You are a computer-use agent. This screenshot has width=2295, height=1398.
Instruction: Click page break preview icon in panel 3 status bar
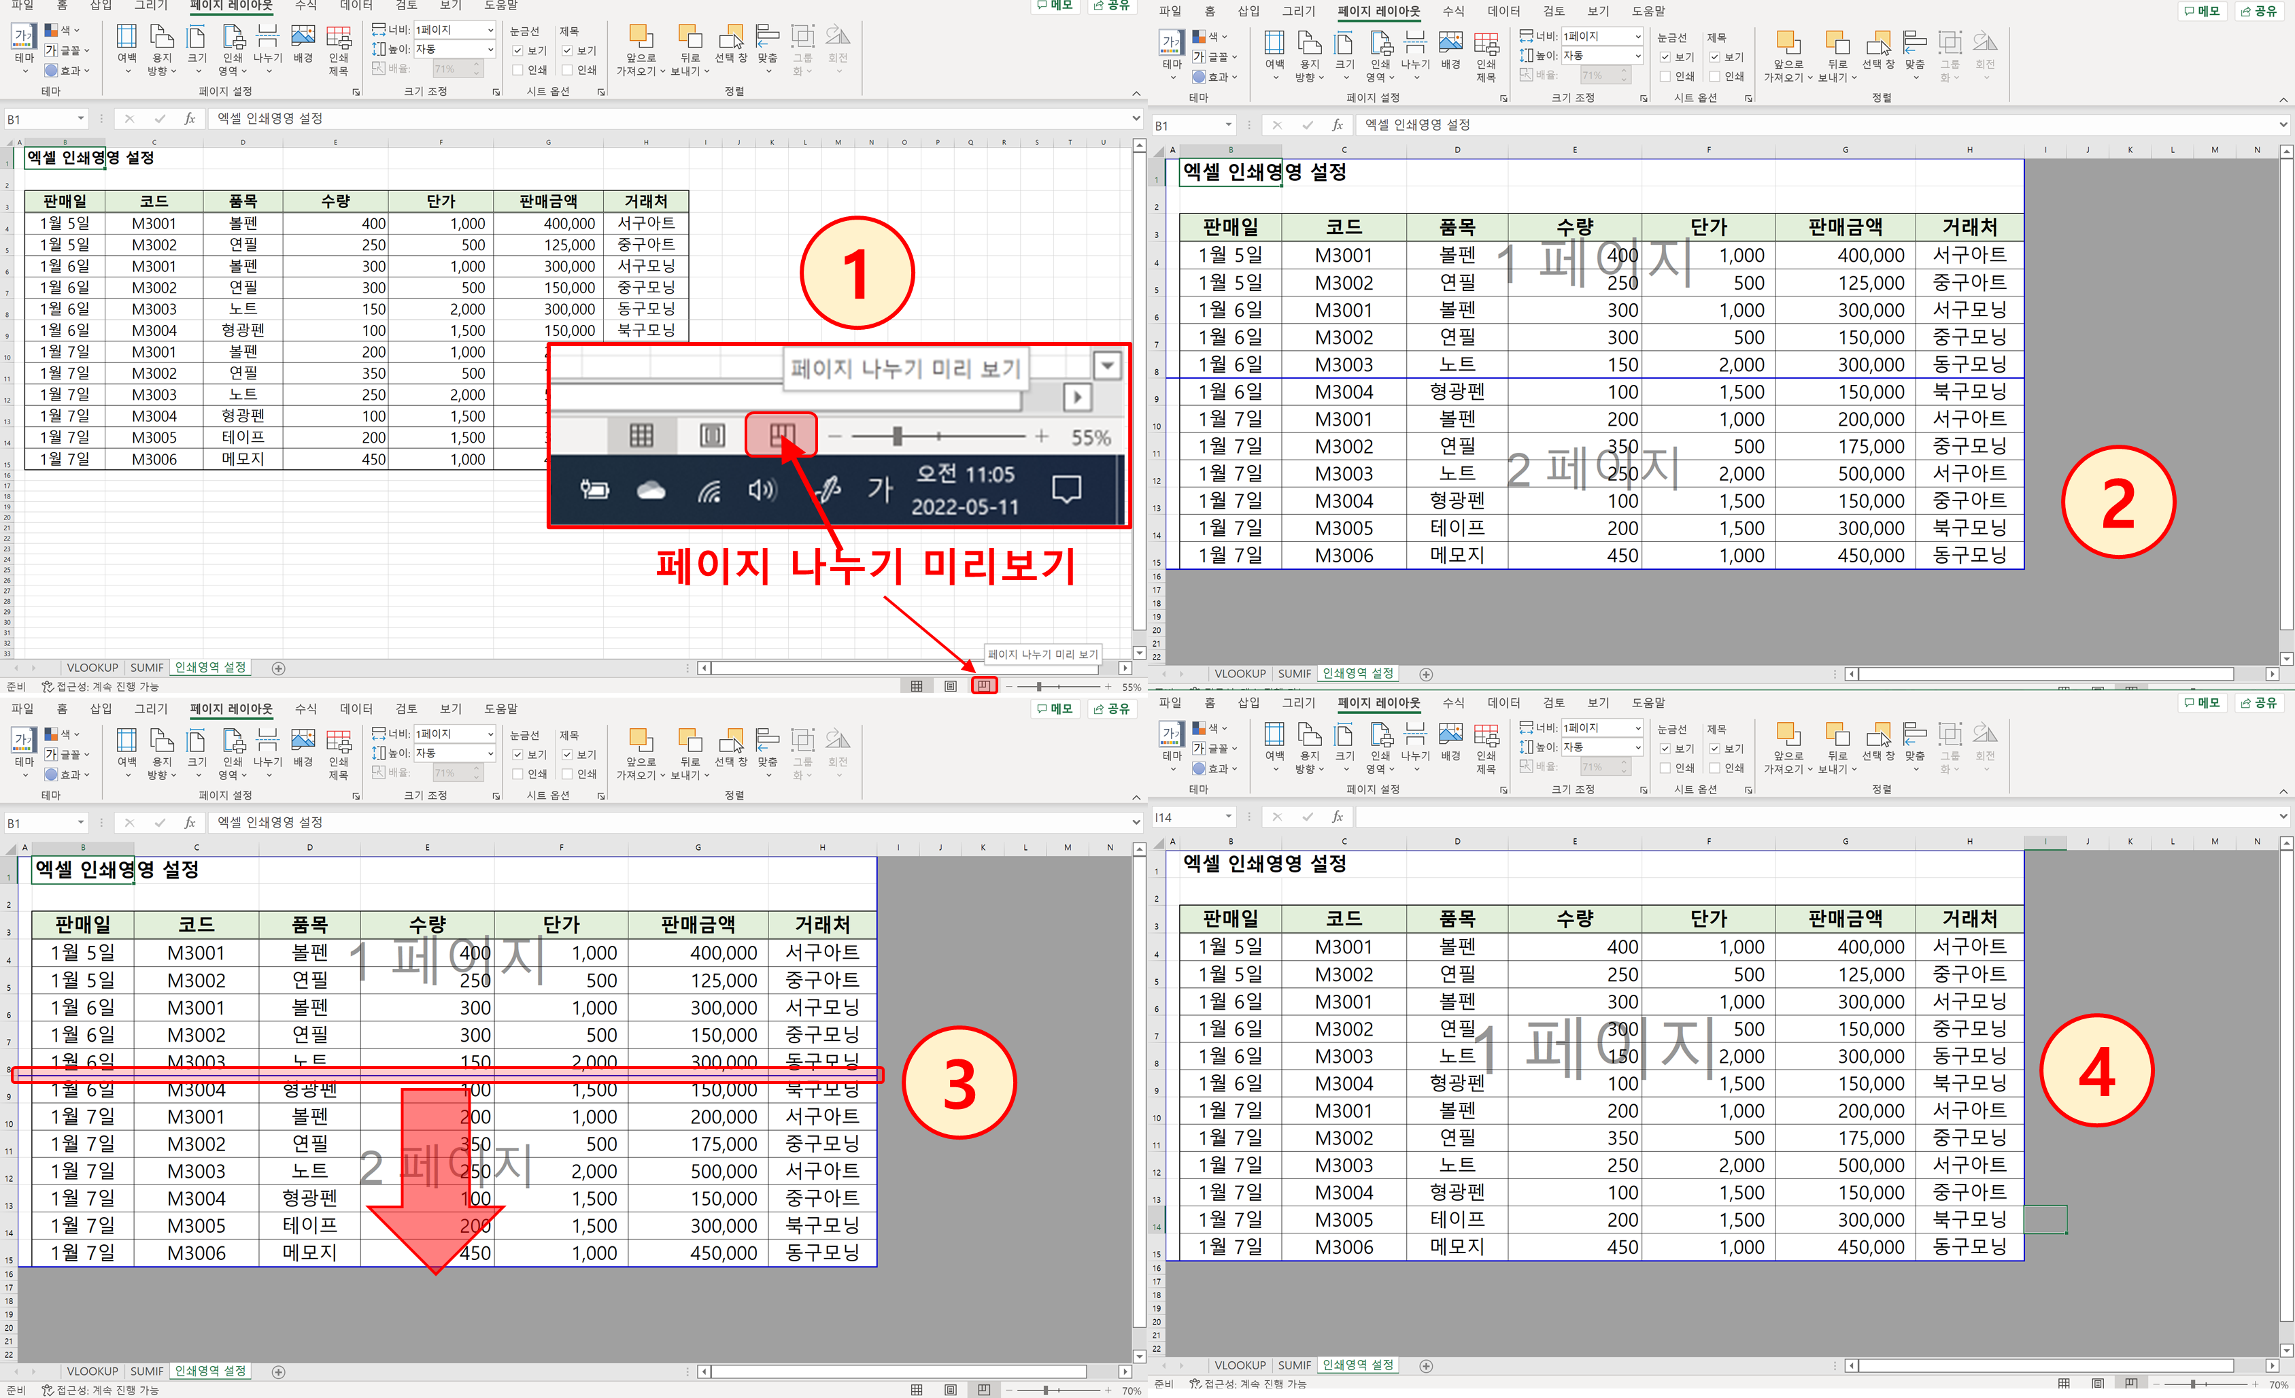point(983,1390)
